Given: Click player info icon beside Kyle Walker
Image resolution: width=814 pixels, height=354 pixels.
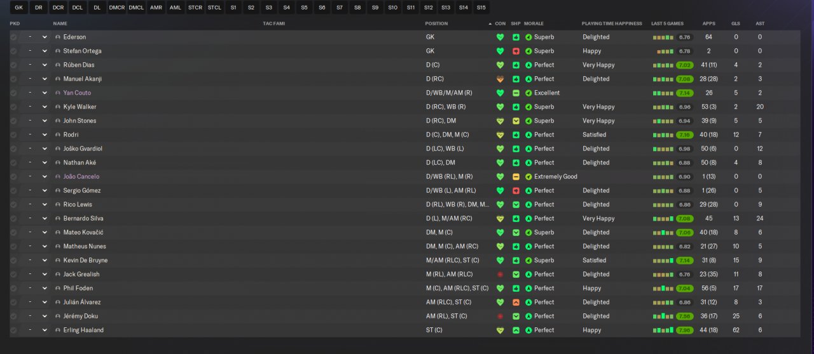Looking at the screenshot, I should [58, 107].
